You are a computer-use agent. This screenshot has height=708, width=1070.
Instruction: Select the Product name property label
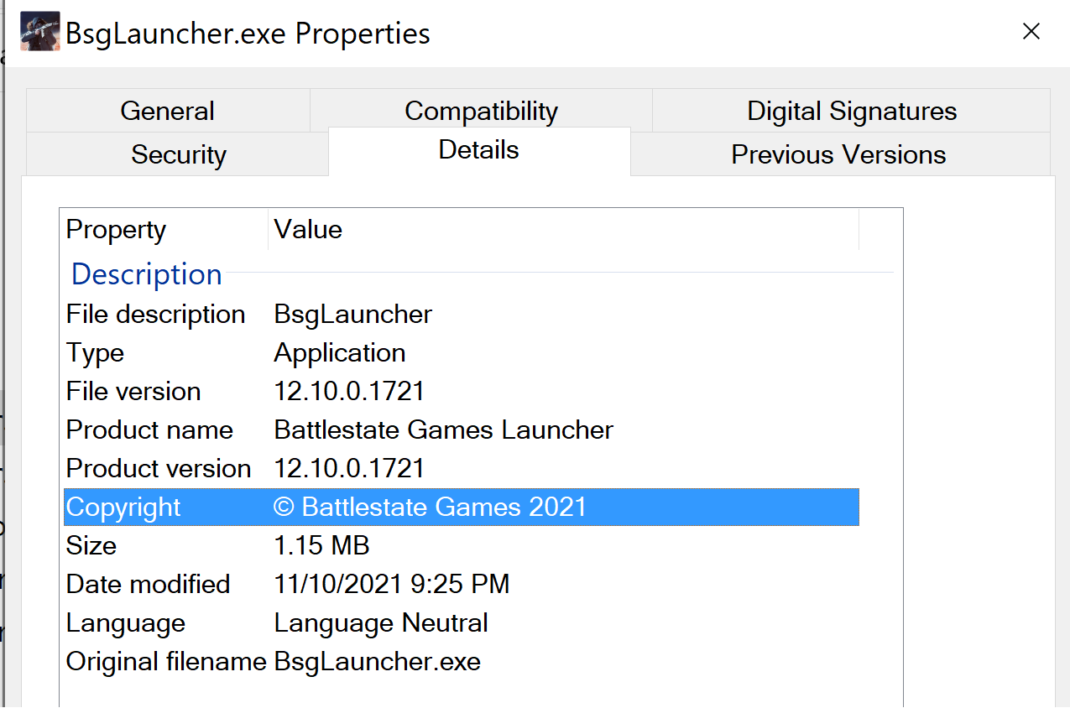click(149, 430)
